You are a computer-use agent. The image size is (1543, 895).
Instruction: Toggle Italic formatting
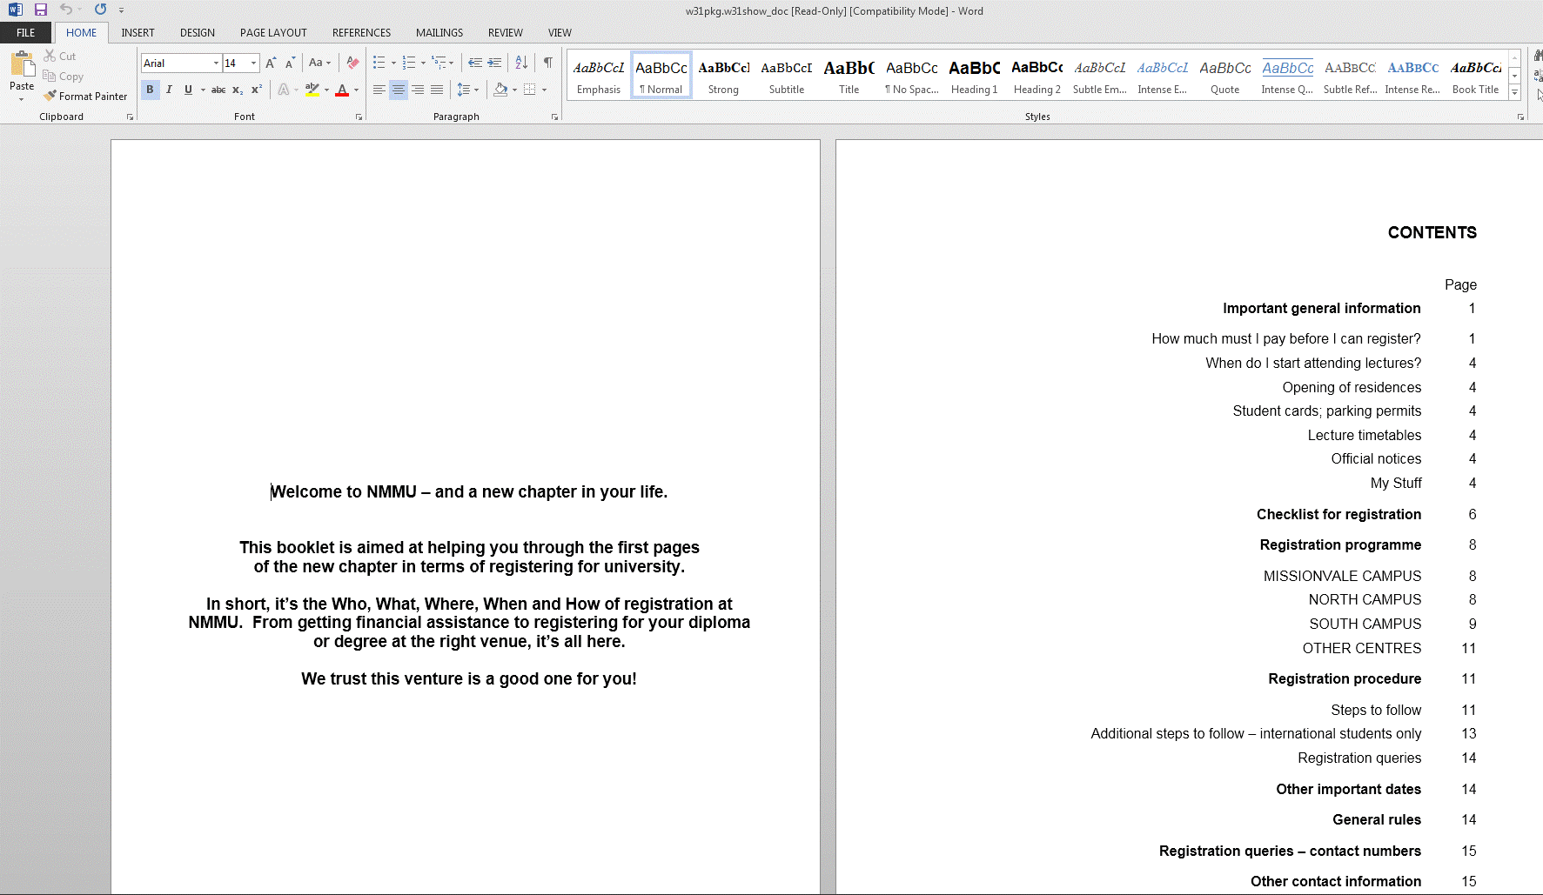169,90
